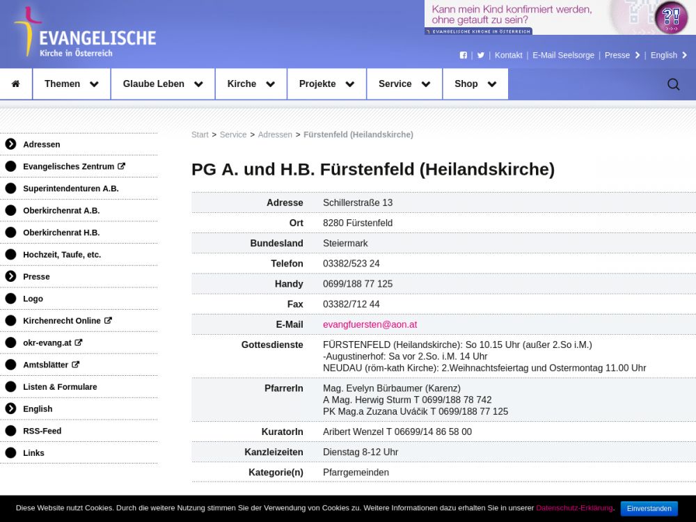Click external-link icon next to Amtsblätter
696x522 pixels.
[x=75, y=365]
